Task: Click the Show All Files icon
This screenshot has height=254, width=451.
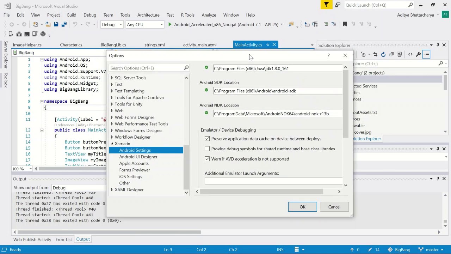Action: point(400,54)
